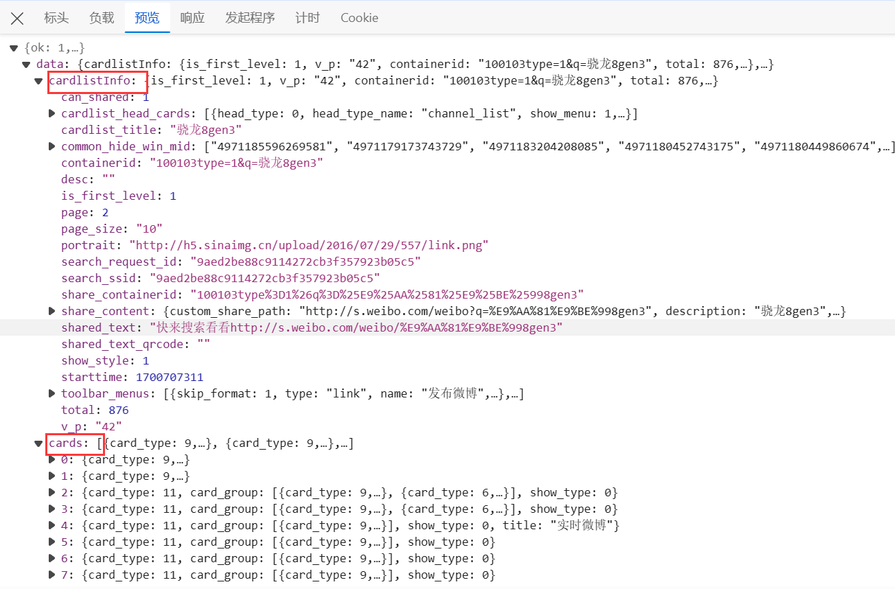Screen dimensions: 895x589
Task: Close the network request details panel
Action: [16, 18]
